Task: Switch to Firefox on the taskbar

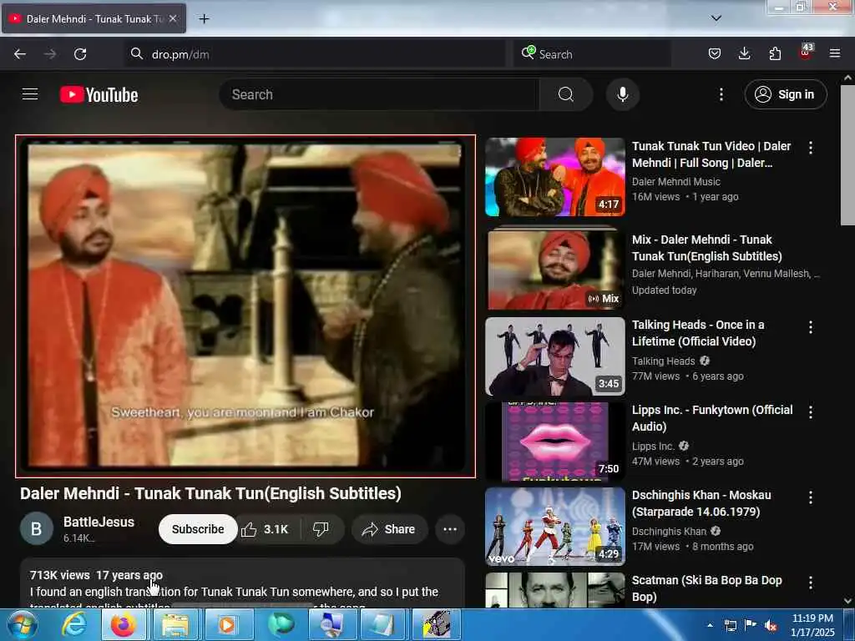Action: (124, 624)
